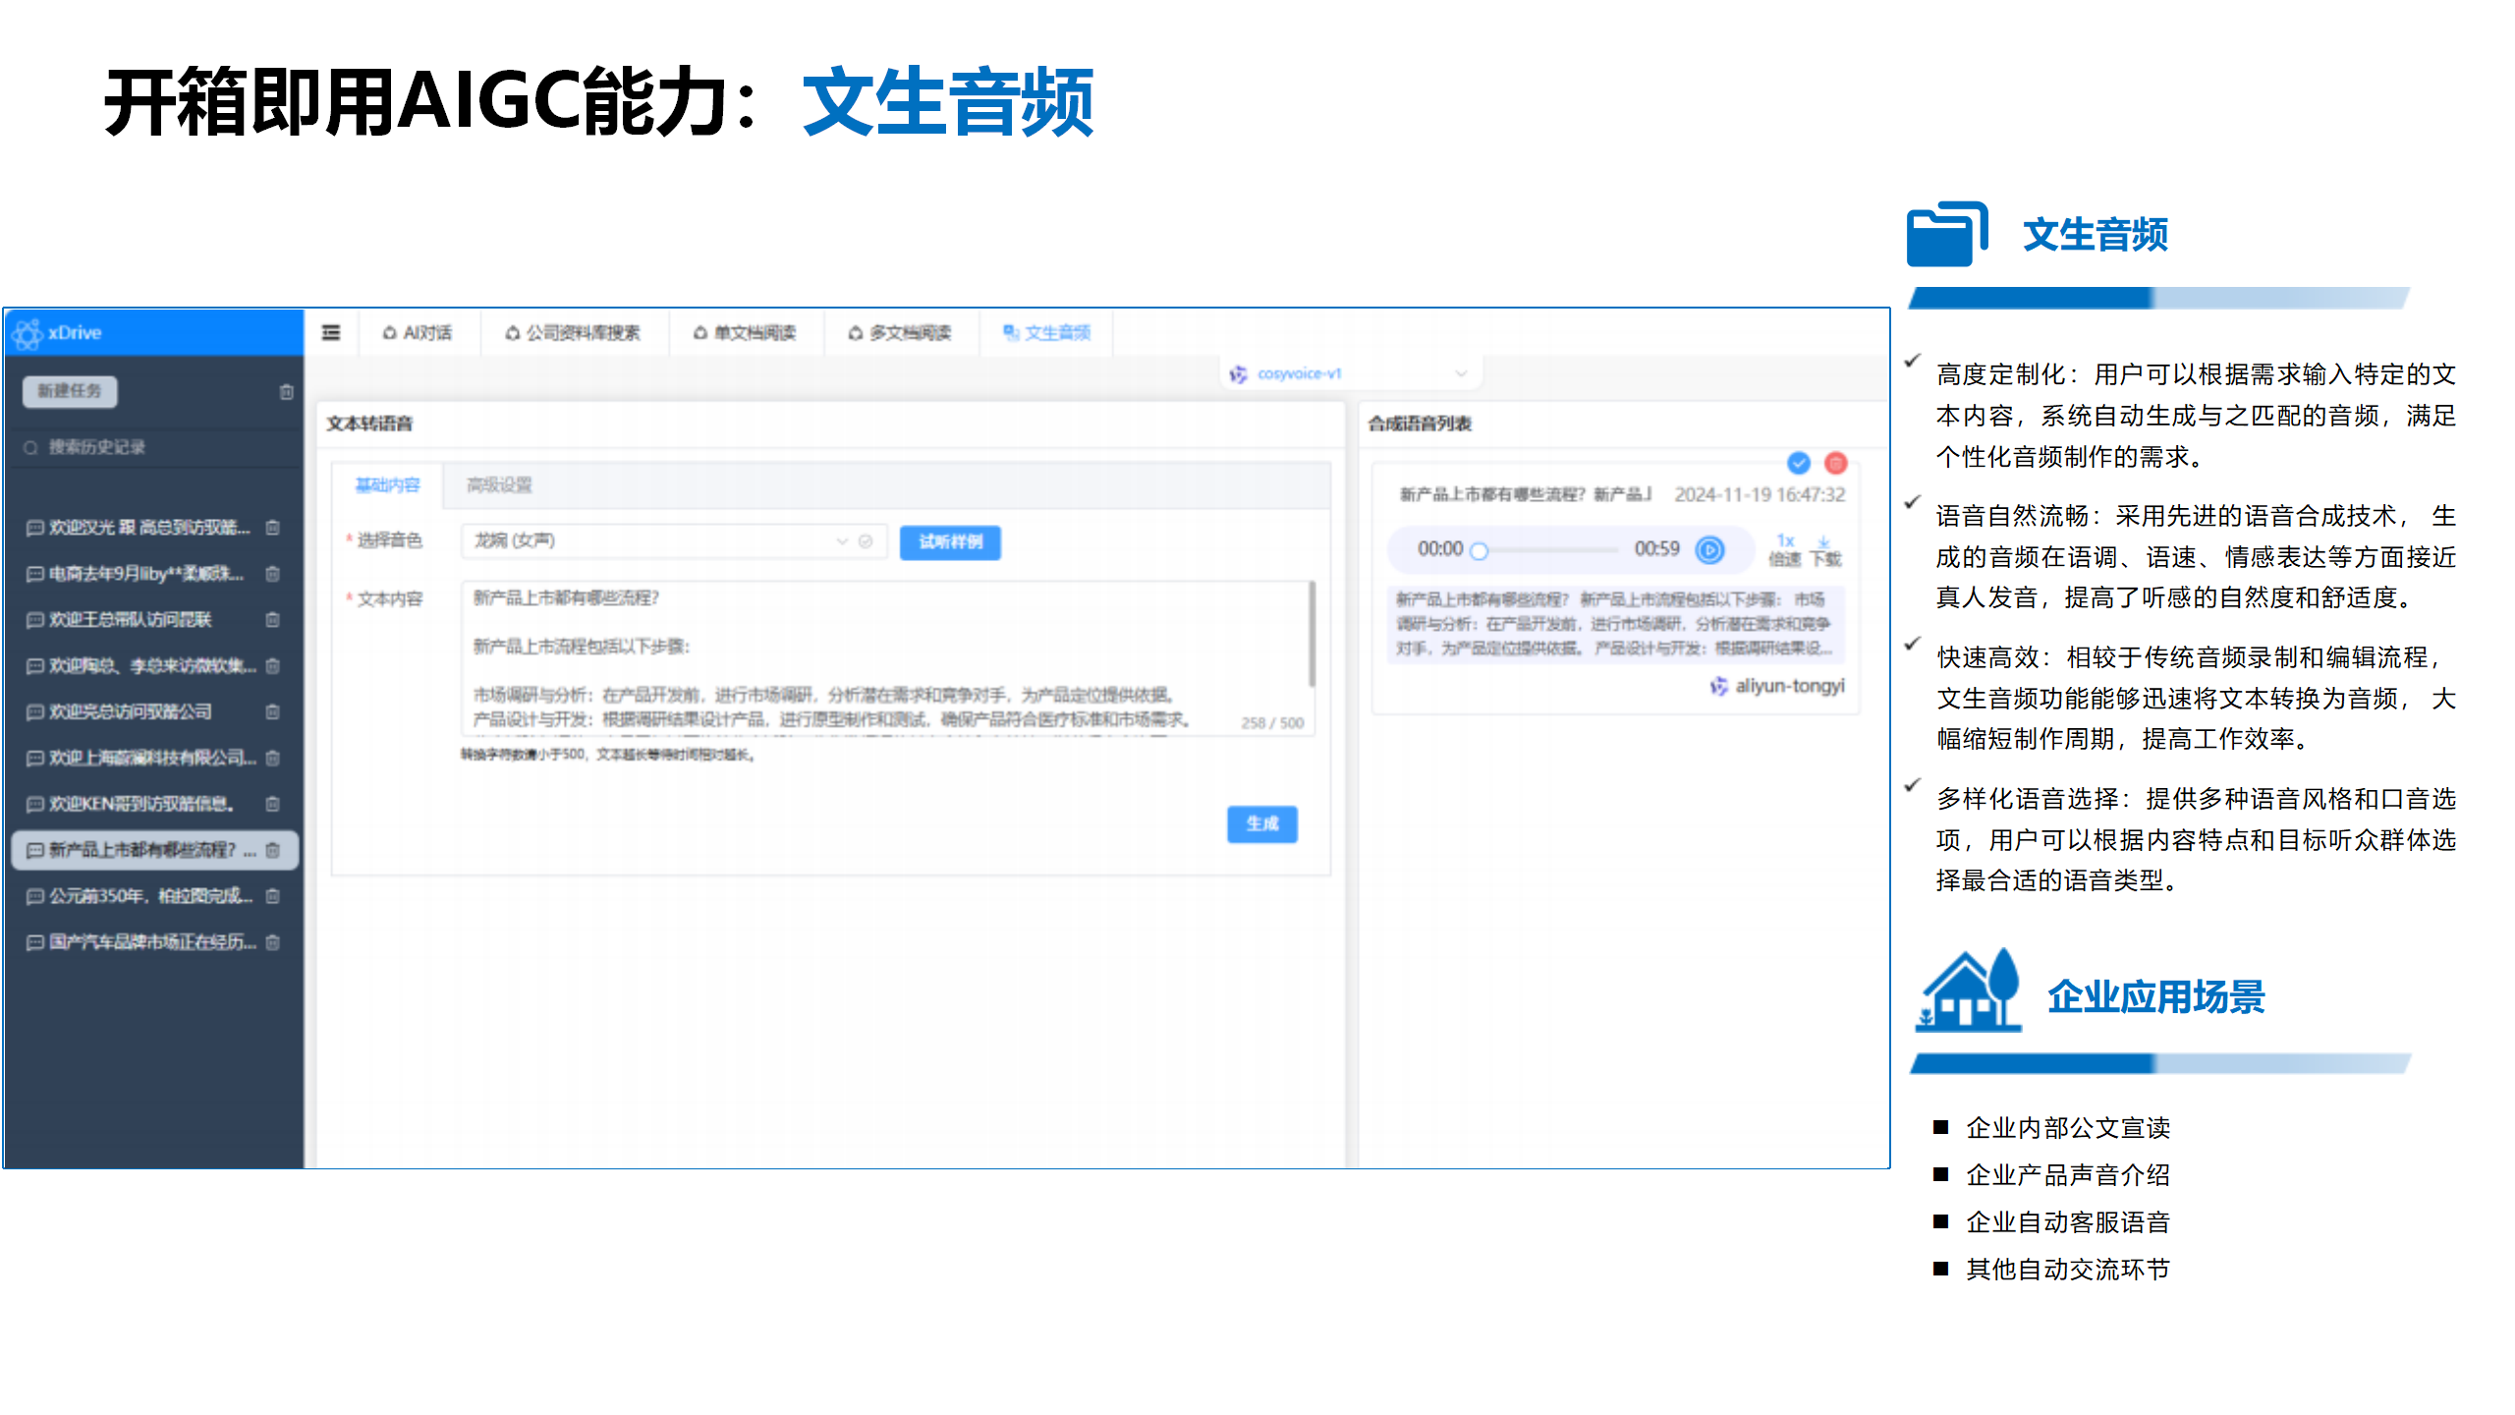Click the xDrive logo icon
The height and width of the screenshot is (1415, 2515).
pyautogui.click(x=28, y=333)
